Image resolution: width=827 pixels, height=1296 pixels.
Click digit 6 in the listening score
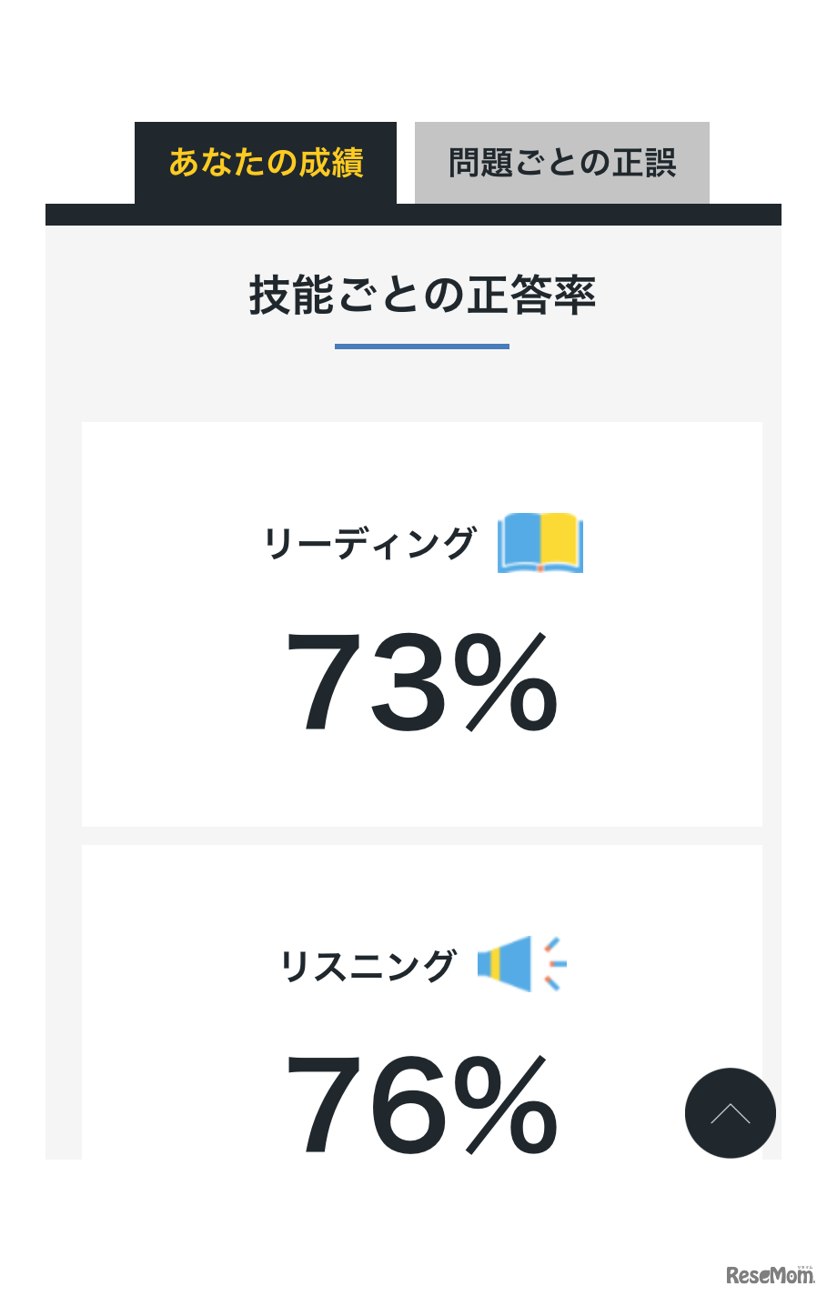pos(402,1103)
